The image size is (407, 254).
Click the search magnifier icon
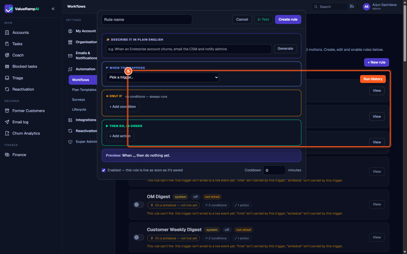point(316,7)
